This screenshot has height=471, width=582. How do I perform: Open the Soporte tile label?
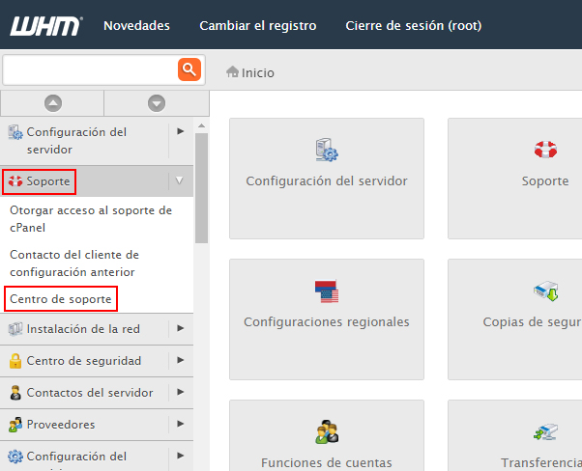click(x=545, y=181)
